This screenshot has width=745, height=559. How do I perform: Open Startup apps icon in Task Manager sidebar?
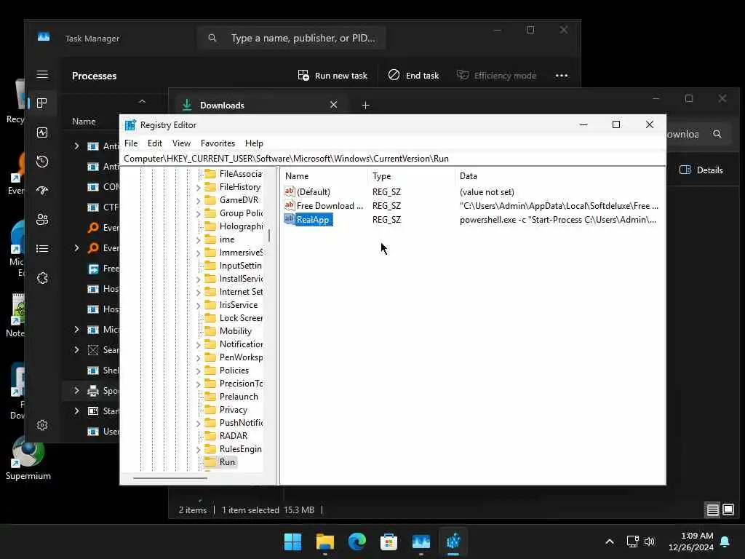(42, 191)
